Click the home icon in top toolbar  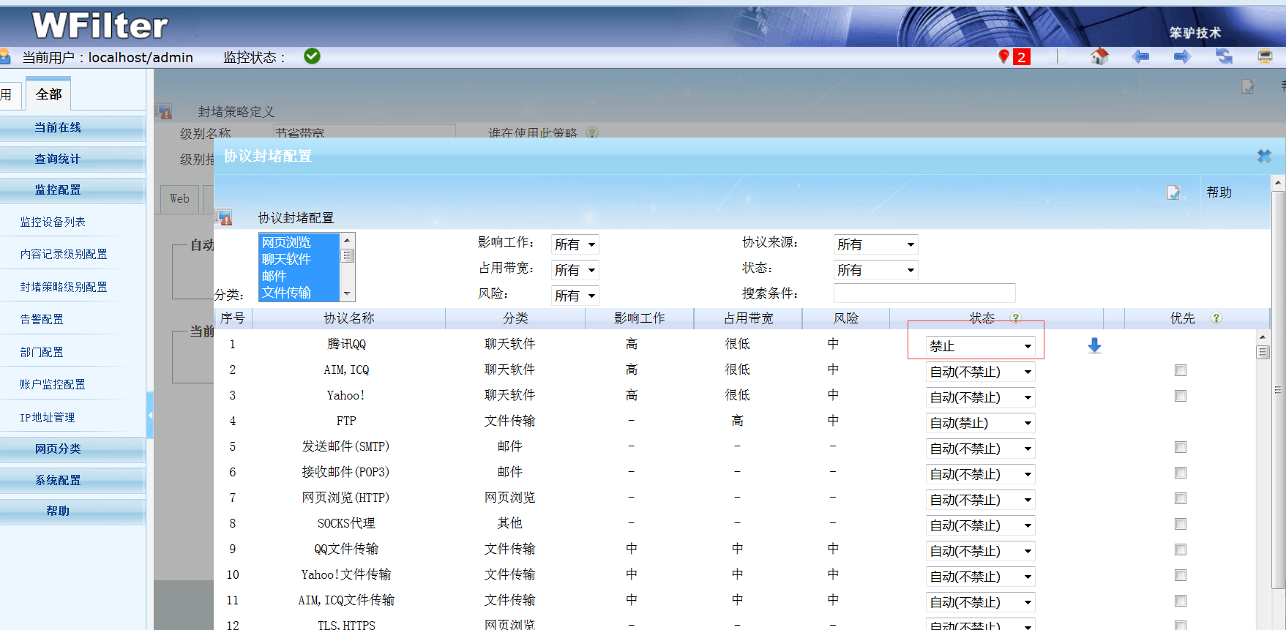click(x=1099, y=56)
